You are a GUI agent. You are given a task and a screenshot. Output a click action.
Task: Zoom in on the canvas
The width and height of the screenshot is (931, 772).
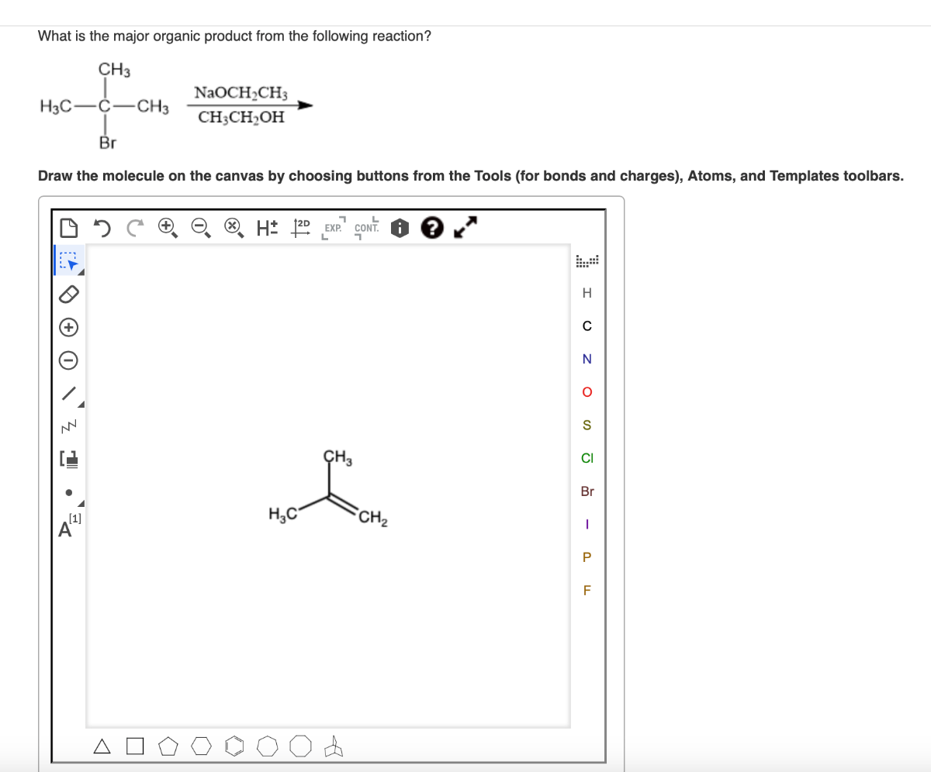(x=164, y=226)
